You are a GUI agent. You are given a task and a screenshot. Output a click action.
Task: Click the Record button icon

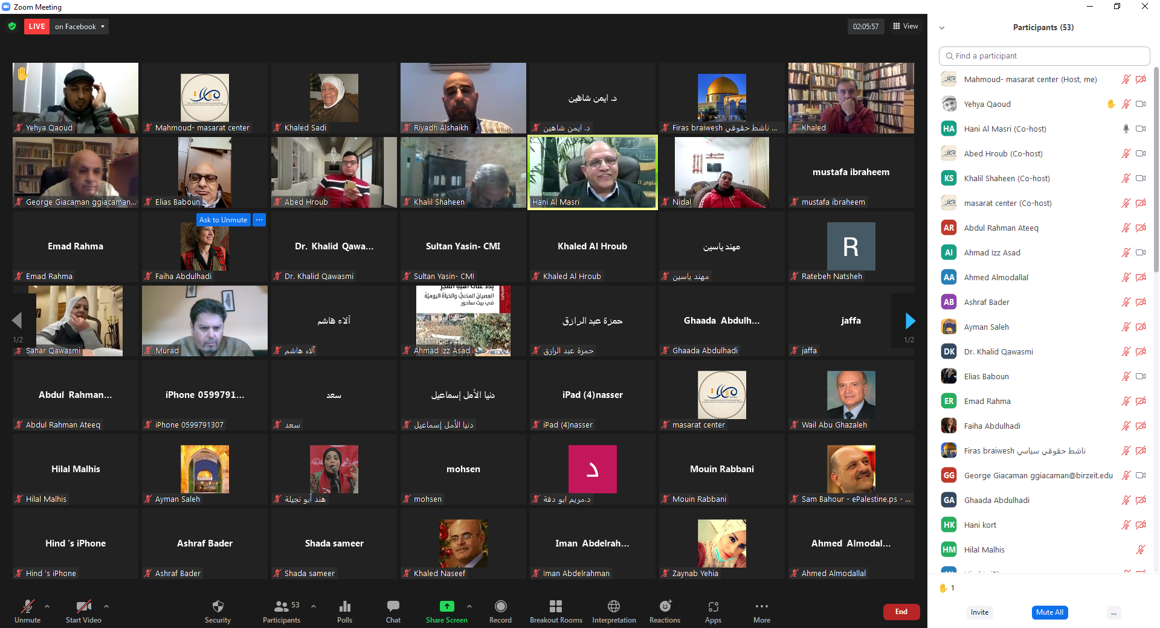(500, 606)
